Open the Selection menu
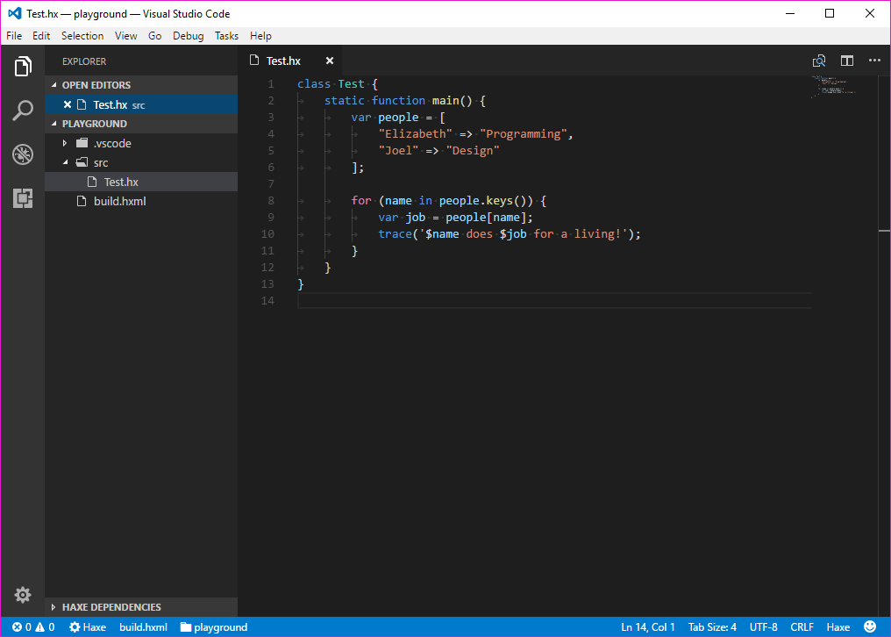Screen dimensions: 891x637 pos(82,36)
